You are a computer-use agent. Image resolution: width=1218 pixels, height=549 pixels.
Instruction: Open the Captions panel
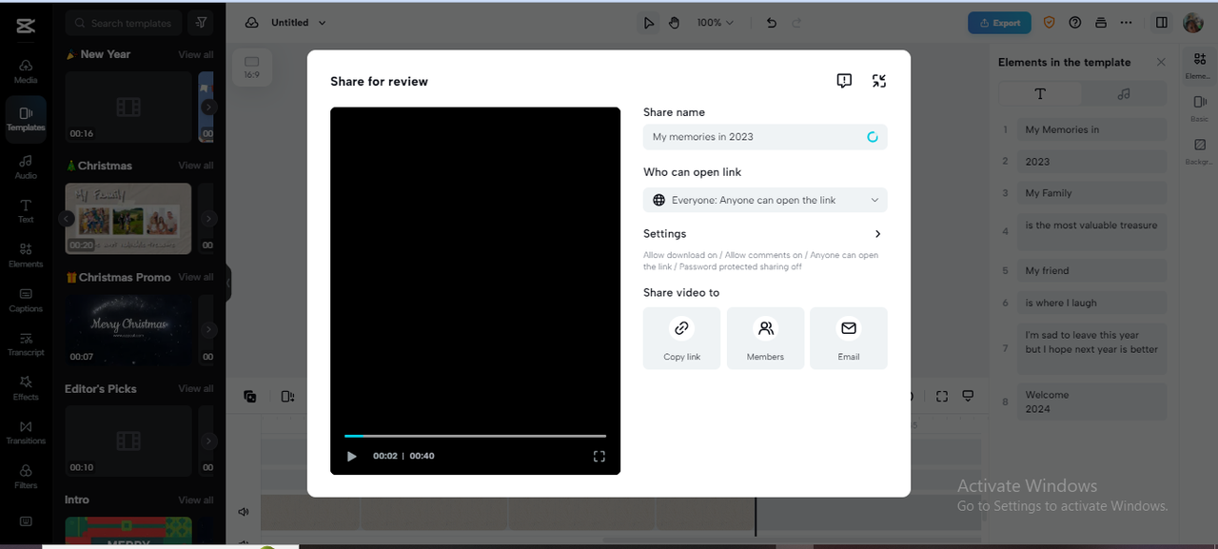click(x=26, y=300)
